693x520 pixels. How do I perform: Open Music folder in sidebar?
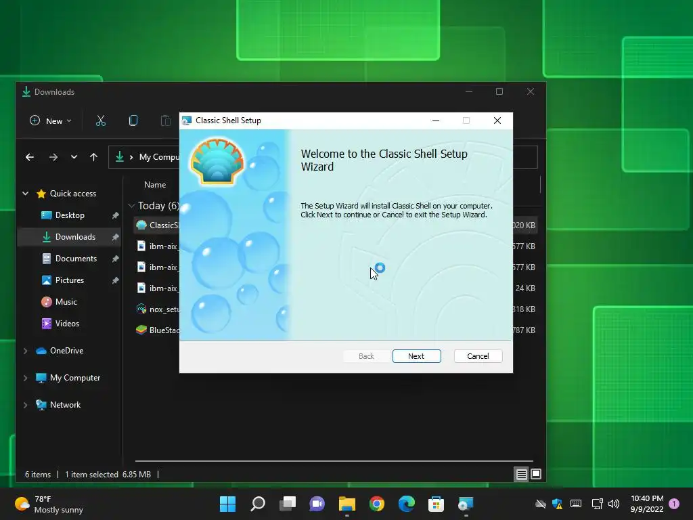(66, 302)
